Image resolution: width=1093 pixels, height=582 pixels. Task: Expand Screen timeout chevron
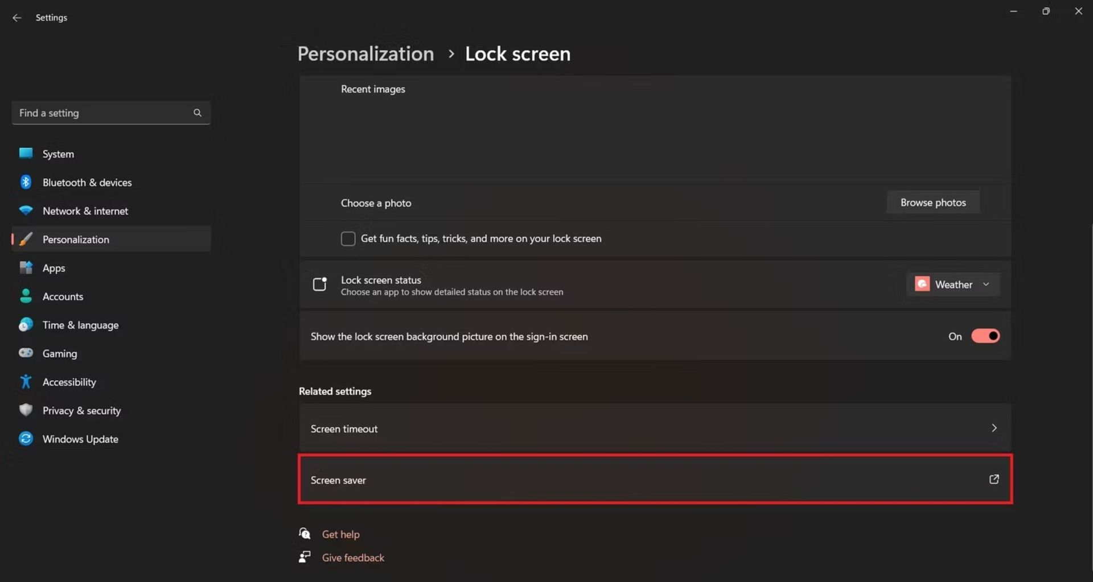994,428
